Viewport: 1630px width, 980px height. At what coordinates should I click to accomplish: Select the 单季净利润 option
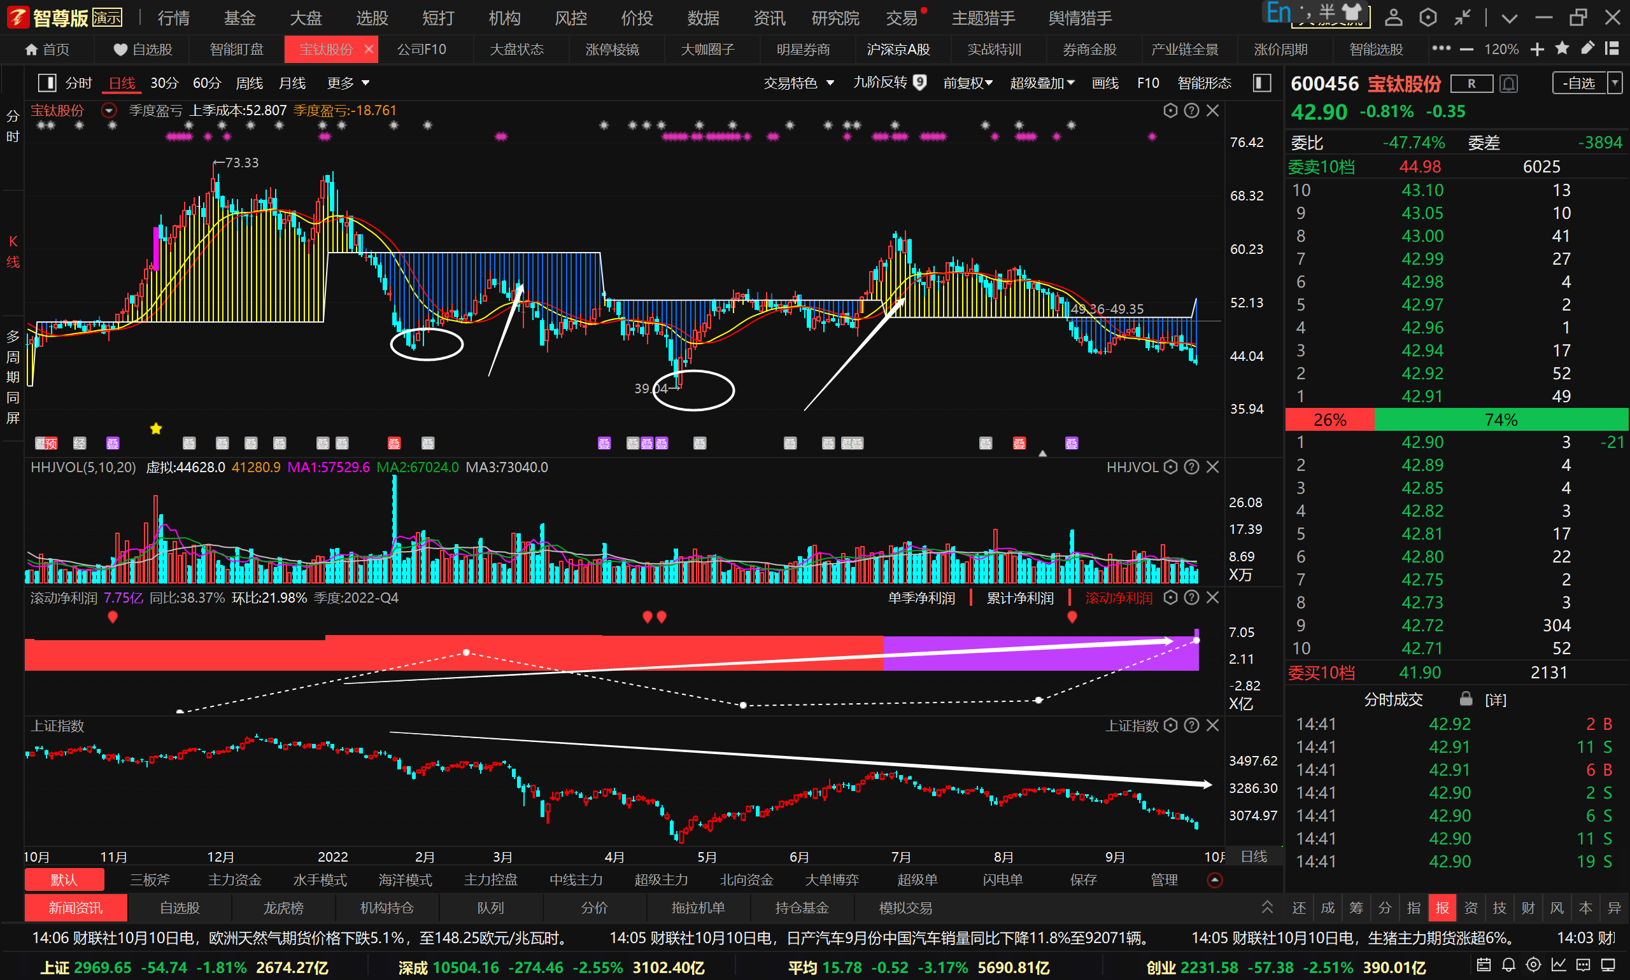921,598
